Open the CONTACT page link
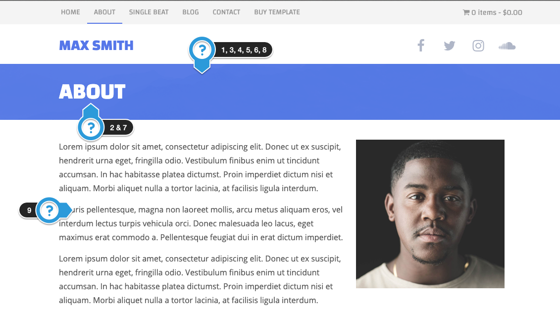Viewport: 560px width, 314px height. 226,12
